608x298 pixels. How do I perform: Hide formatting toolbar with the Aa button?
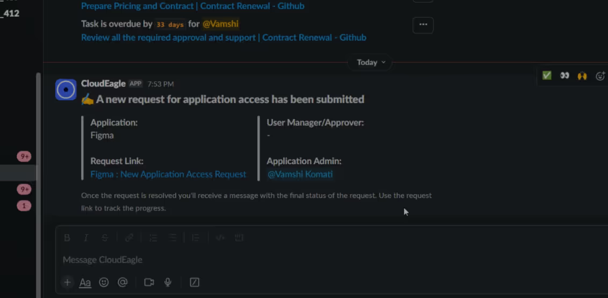(x=85, y=283)
